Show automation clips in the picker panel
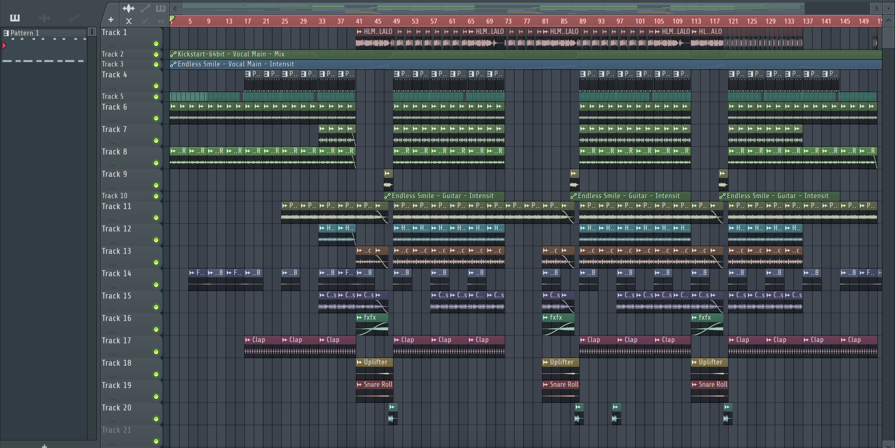 click(74, 17)
